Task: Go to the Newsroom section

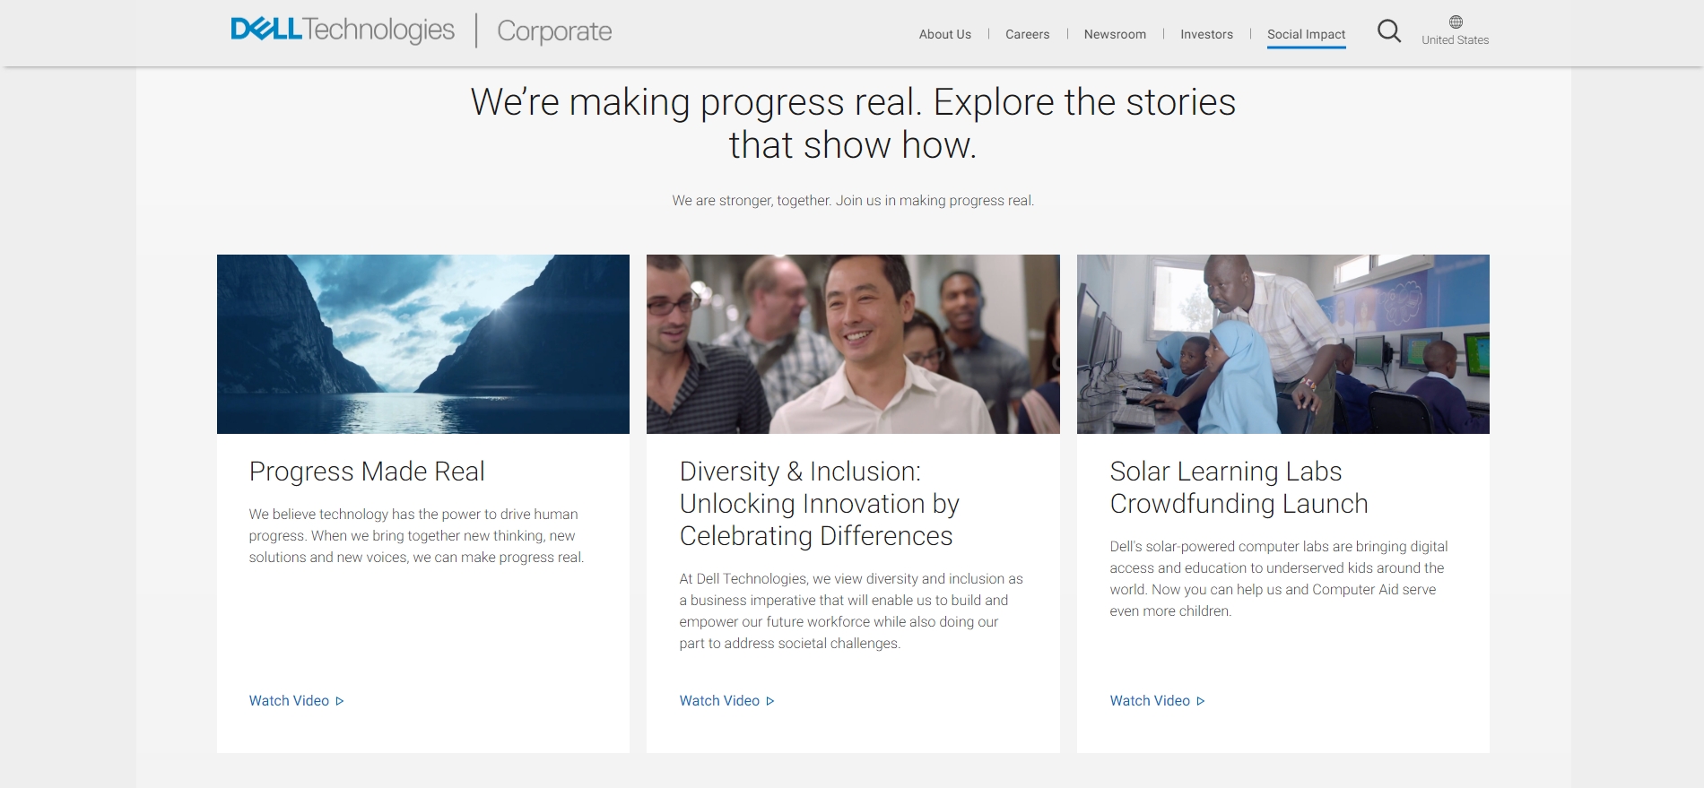Action: click(x=1115, y=34)
